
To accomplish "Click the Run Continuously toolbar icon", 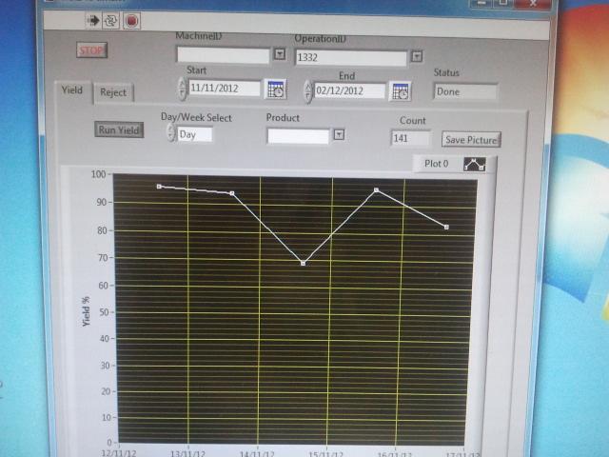I will tap(110, 21).
